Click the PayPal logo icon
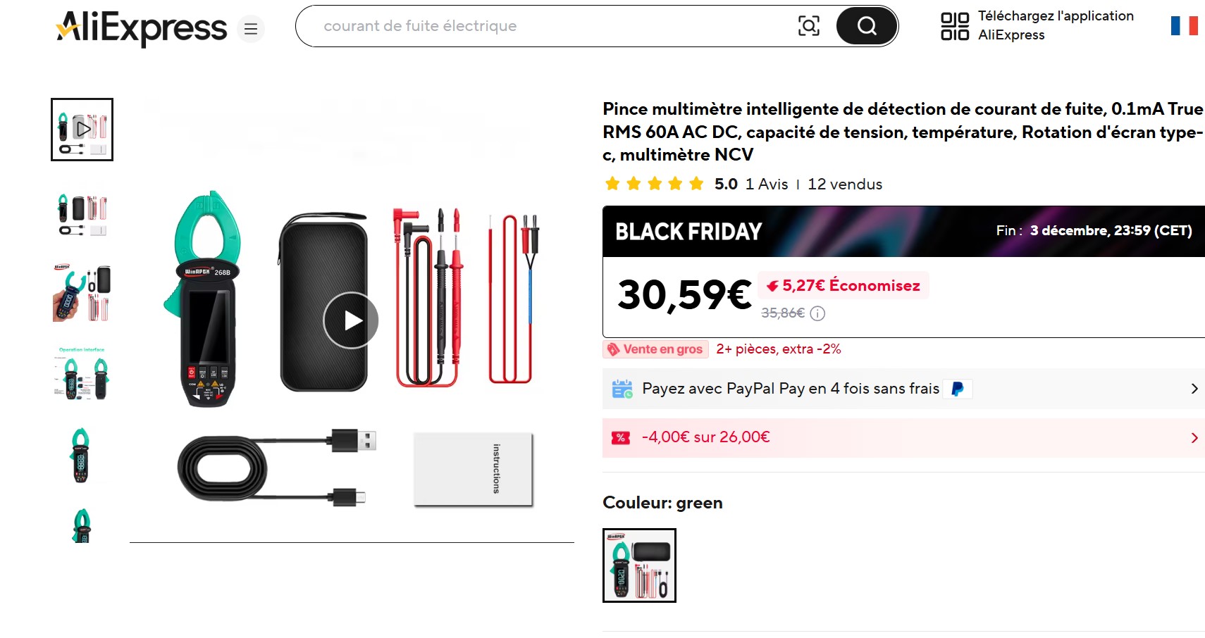1205x638 pixels. tap(958, 389)
